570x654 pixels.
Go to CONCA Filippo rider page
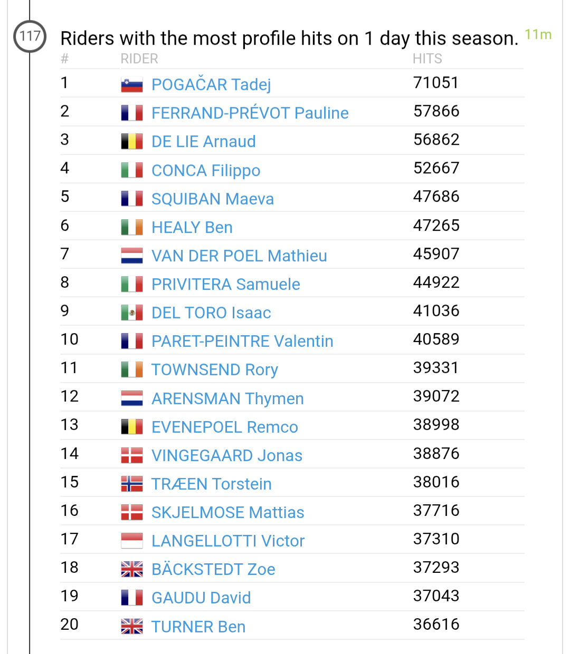pos(206,170)
